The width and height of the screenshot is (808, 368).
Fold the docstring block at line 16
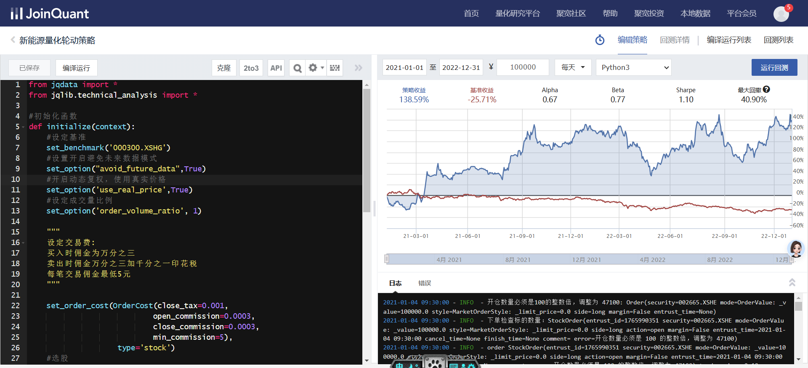coord(23,243)
